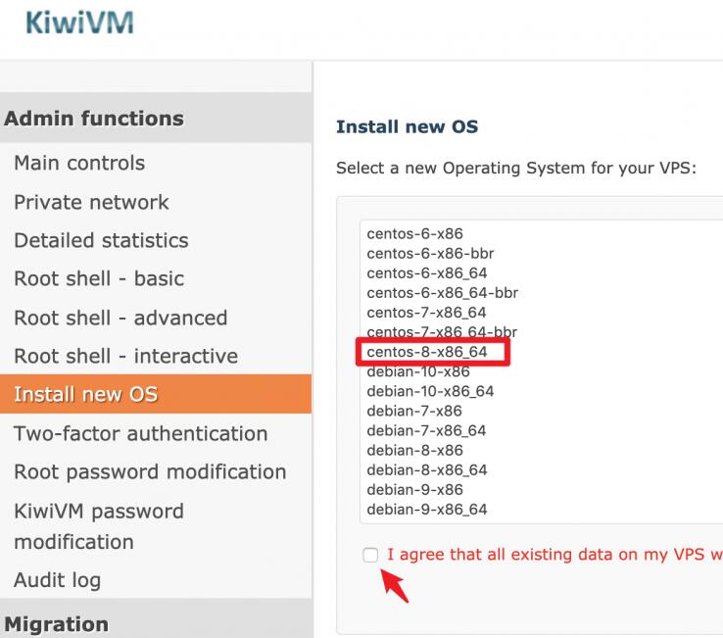This screenshot has width=723, height=638.
Task: Check the data agreement checkbox
Action: click(x=370, y=556)
